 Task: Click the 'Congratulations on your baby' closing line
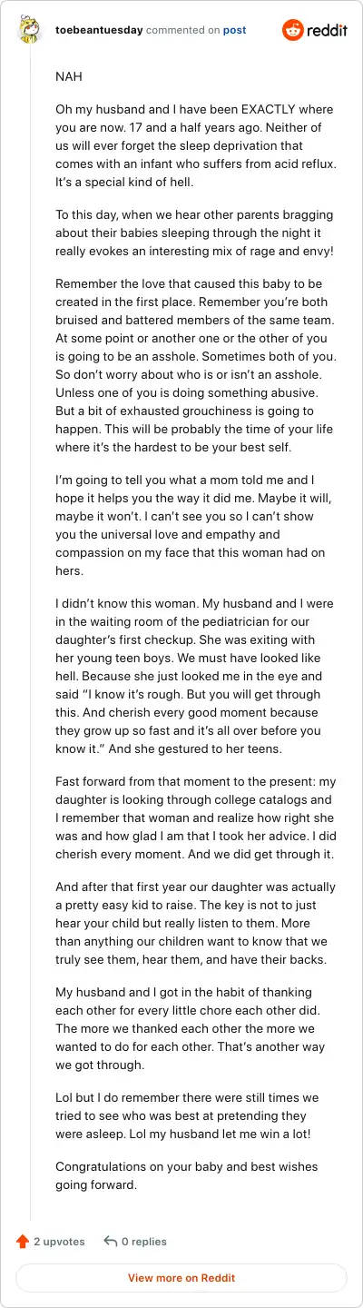click(187, 1175)
